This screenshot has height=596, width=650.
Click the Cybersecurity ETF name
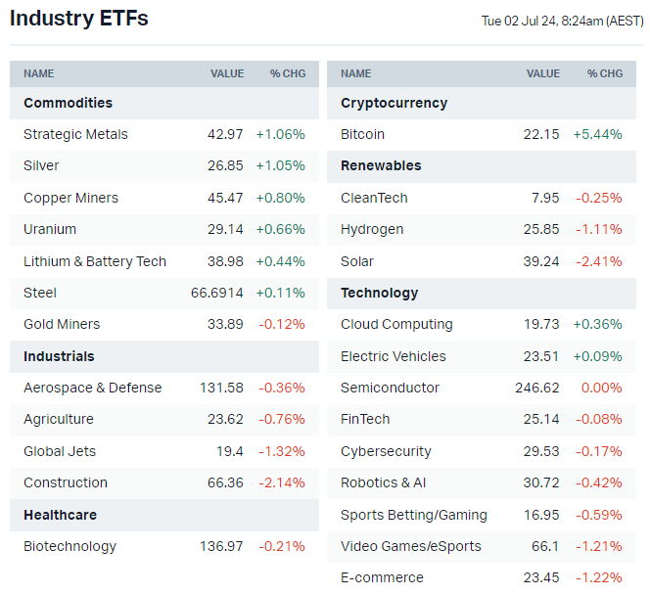pos(386,451)
